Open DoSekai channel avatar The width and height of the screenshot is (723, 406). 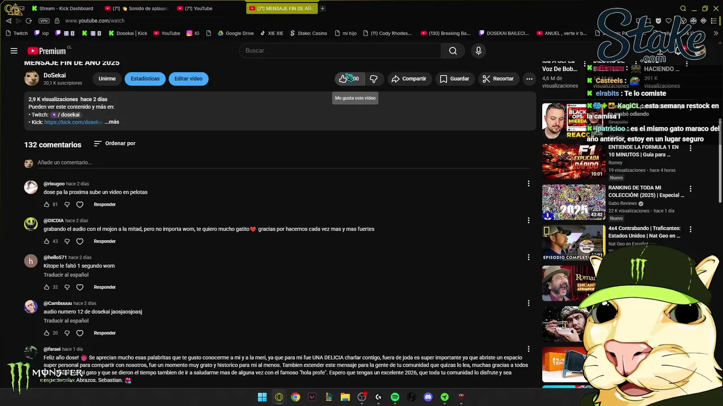click(x=32, y=78)
